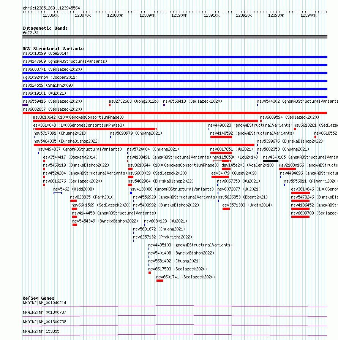Viewport: 338px width, 340px height.
Task: Click the chr6:123851269..123945564 region text
Action: (x=51, y=8)
